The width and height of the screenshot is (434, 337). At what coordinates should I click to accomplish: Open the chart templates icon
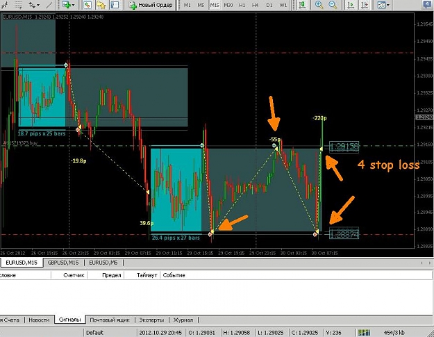click(x=381, y=5)
